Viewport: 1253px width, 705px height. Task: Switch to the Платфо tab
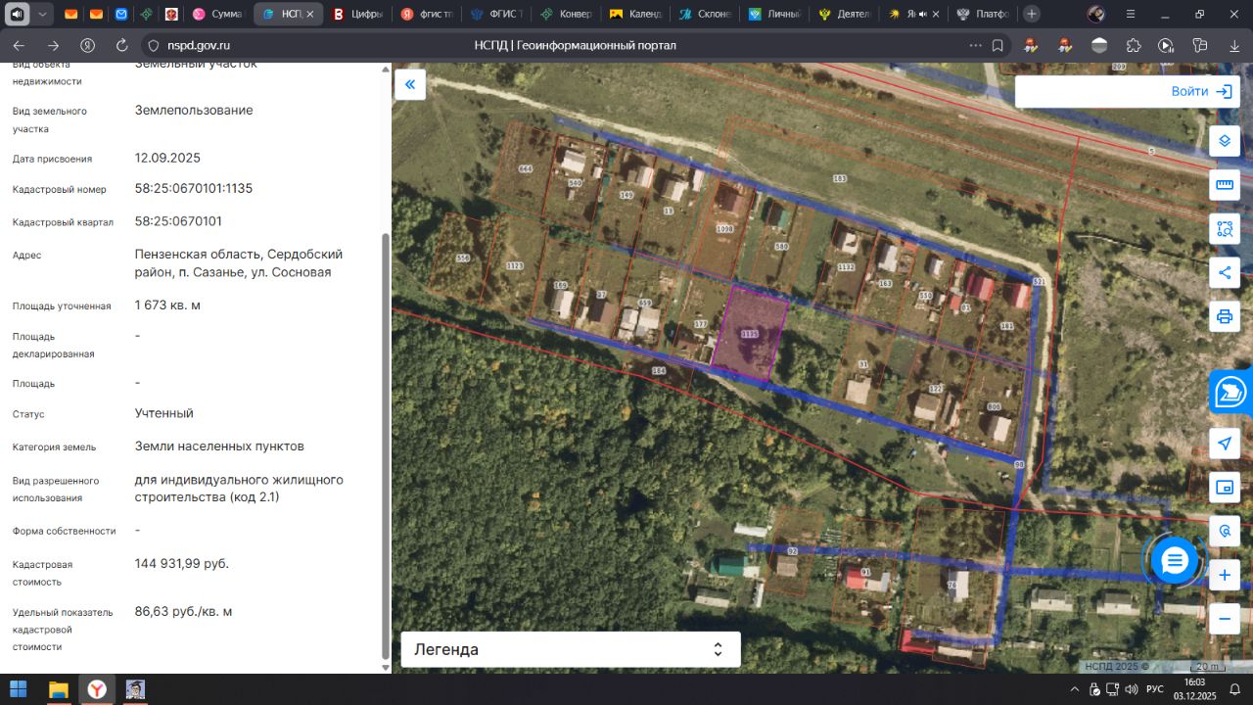pos(983,15)
